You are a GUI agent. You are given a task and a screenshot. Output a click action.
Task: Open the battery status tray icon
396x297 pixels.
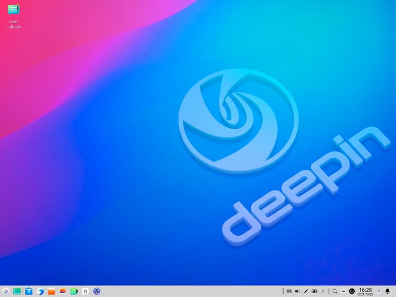click(315, 291)
